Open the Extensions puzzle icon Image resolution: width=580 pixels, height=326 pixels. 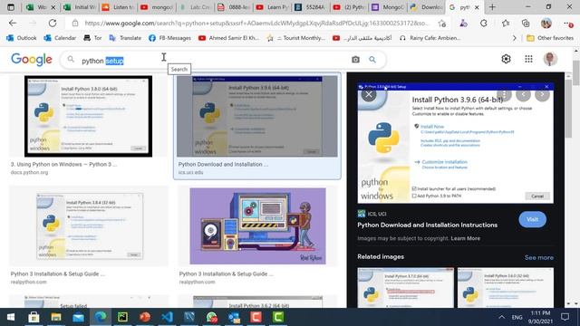[x=484, y=24]
